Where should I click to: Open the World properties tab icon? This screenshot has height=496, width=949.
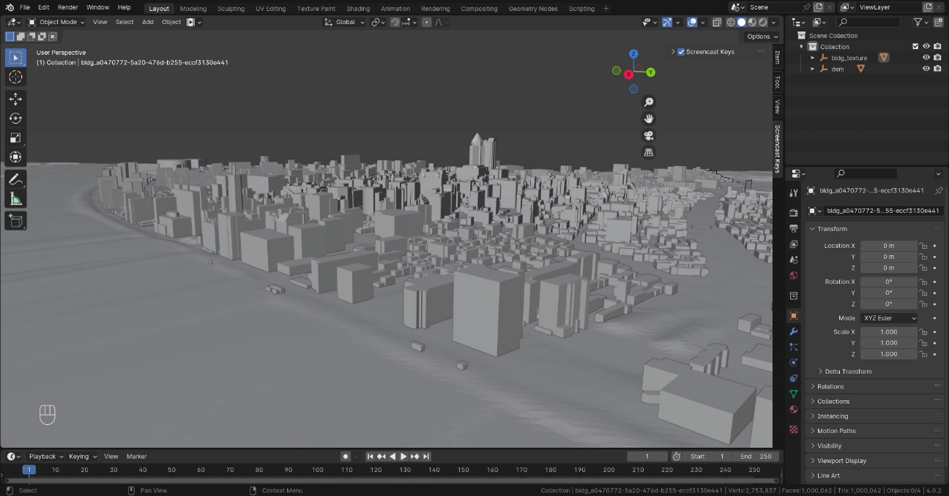pos(793,276)
